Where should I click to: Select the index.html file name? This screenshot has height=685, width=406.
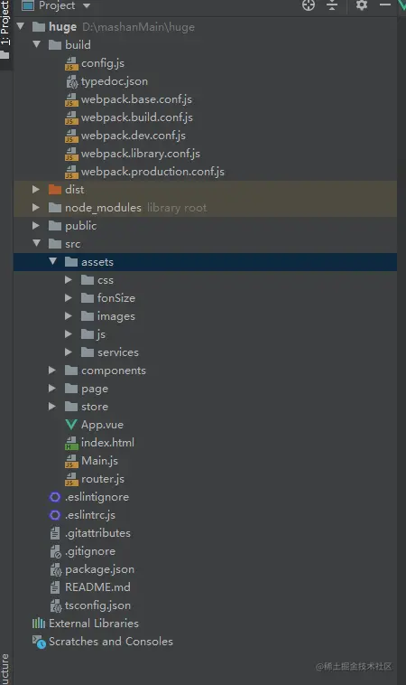point(107,443)
